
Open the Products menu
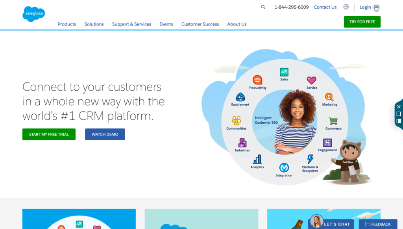pyautogui.click(x=67, y=24)
